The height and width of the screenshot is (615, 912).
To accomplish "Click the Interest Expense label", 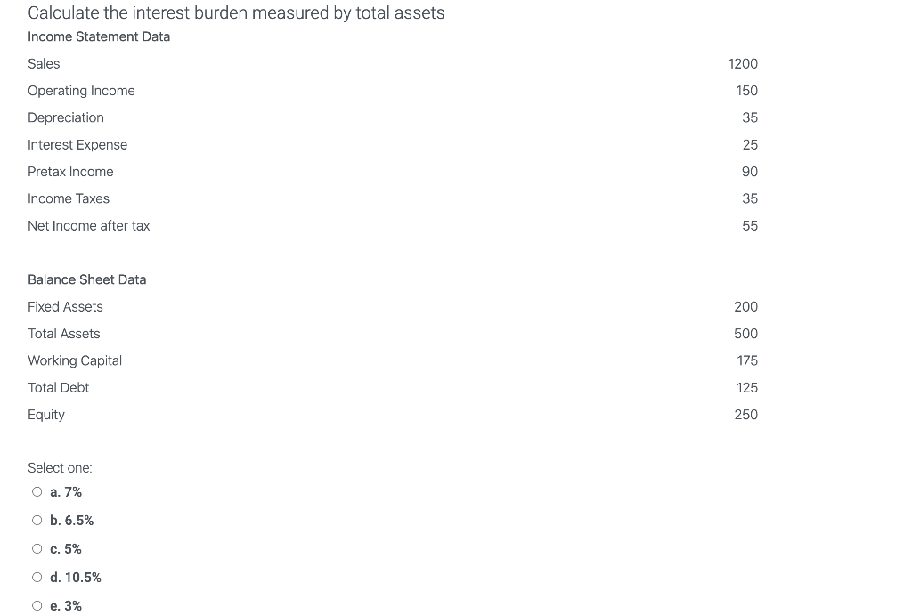I will pos(77,144).
